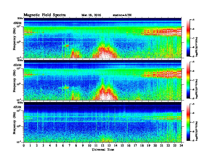Click the "Magnetic Field Spectra" title

click(x=45, y=15)
